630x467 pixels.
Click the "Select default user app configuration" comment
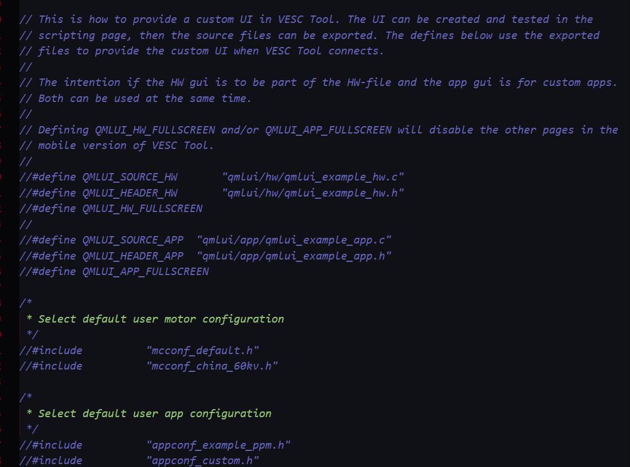point(155,413)
